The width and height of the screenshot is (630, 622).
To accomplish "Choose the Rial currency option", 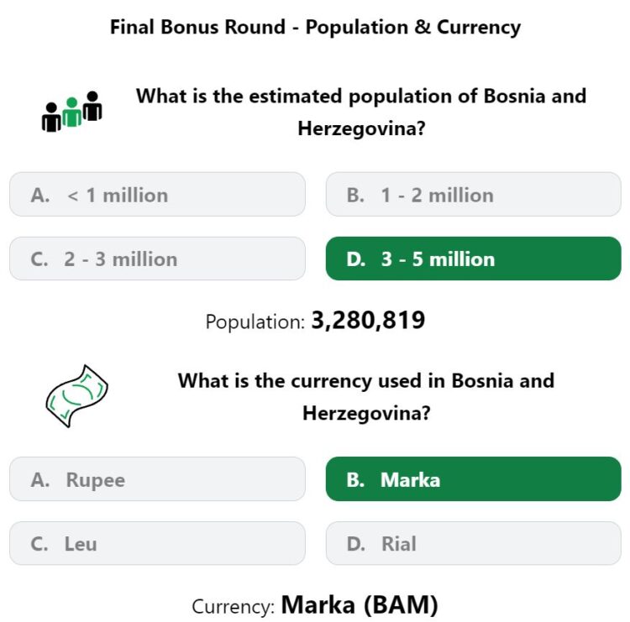I will pos(473,543).
